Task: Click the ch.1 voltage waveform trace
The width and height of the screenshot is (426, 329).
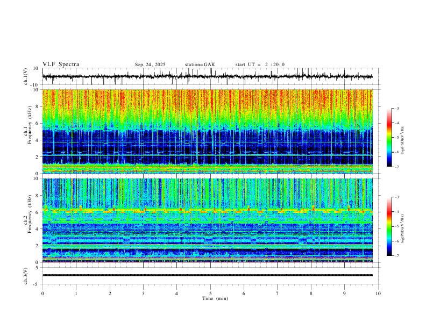Action: point(208,76)
